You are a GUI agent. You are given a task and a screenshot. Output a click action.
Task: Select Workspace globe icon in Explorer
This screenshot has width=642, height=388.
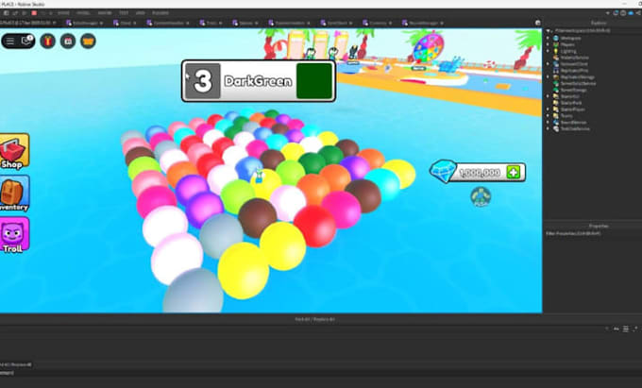click(556, 38)
